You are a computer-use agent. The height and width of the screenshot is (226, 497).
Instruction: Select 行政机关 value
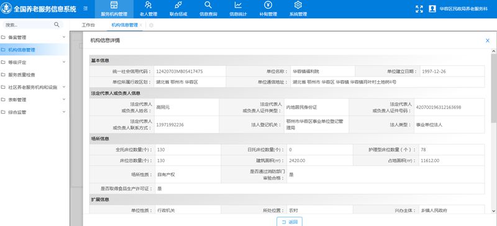(166, 210)
